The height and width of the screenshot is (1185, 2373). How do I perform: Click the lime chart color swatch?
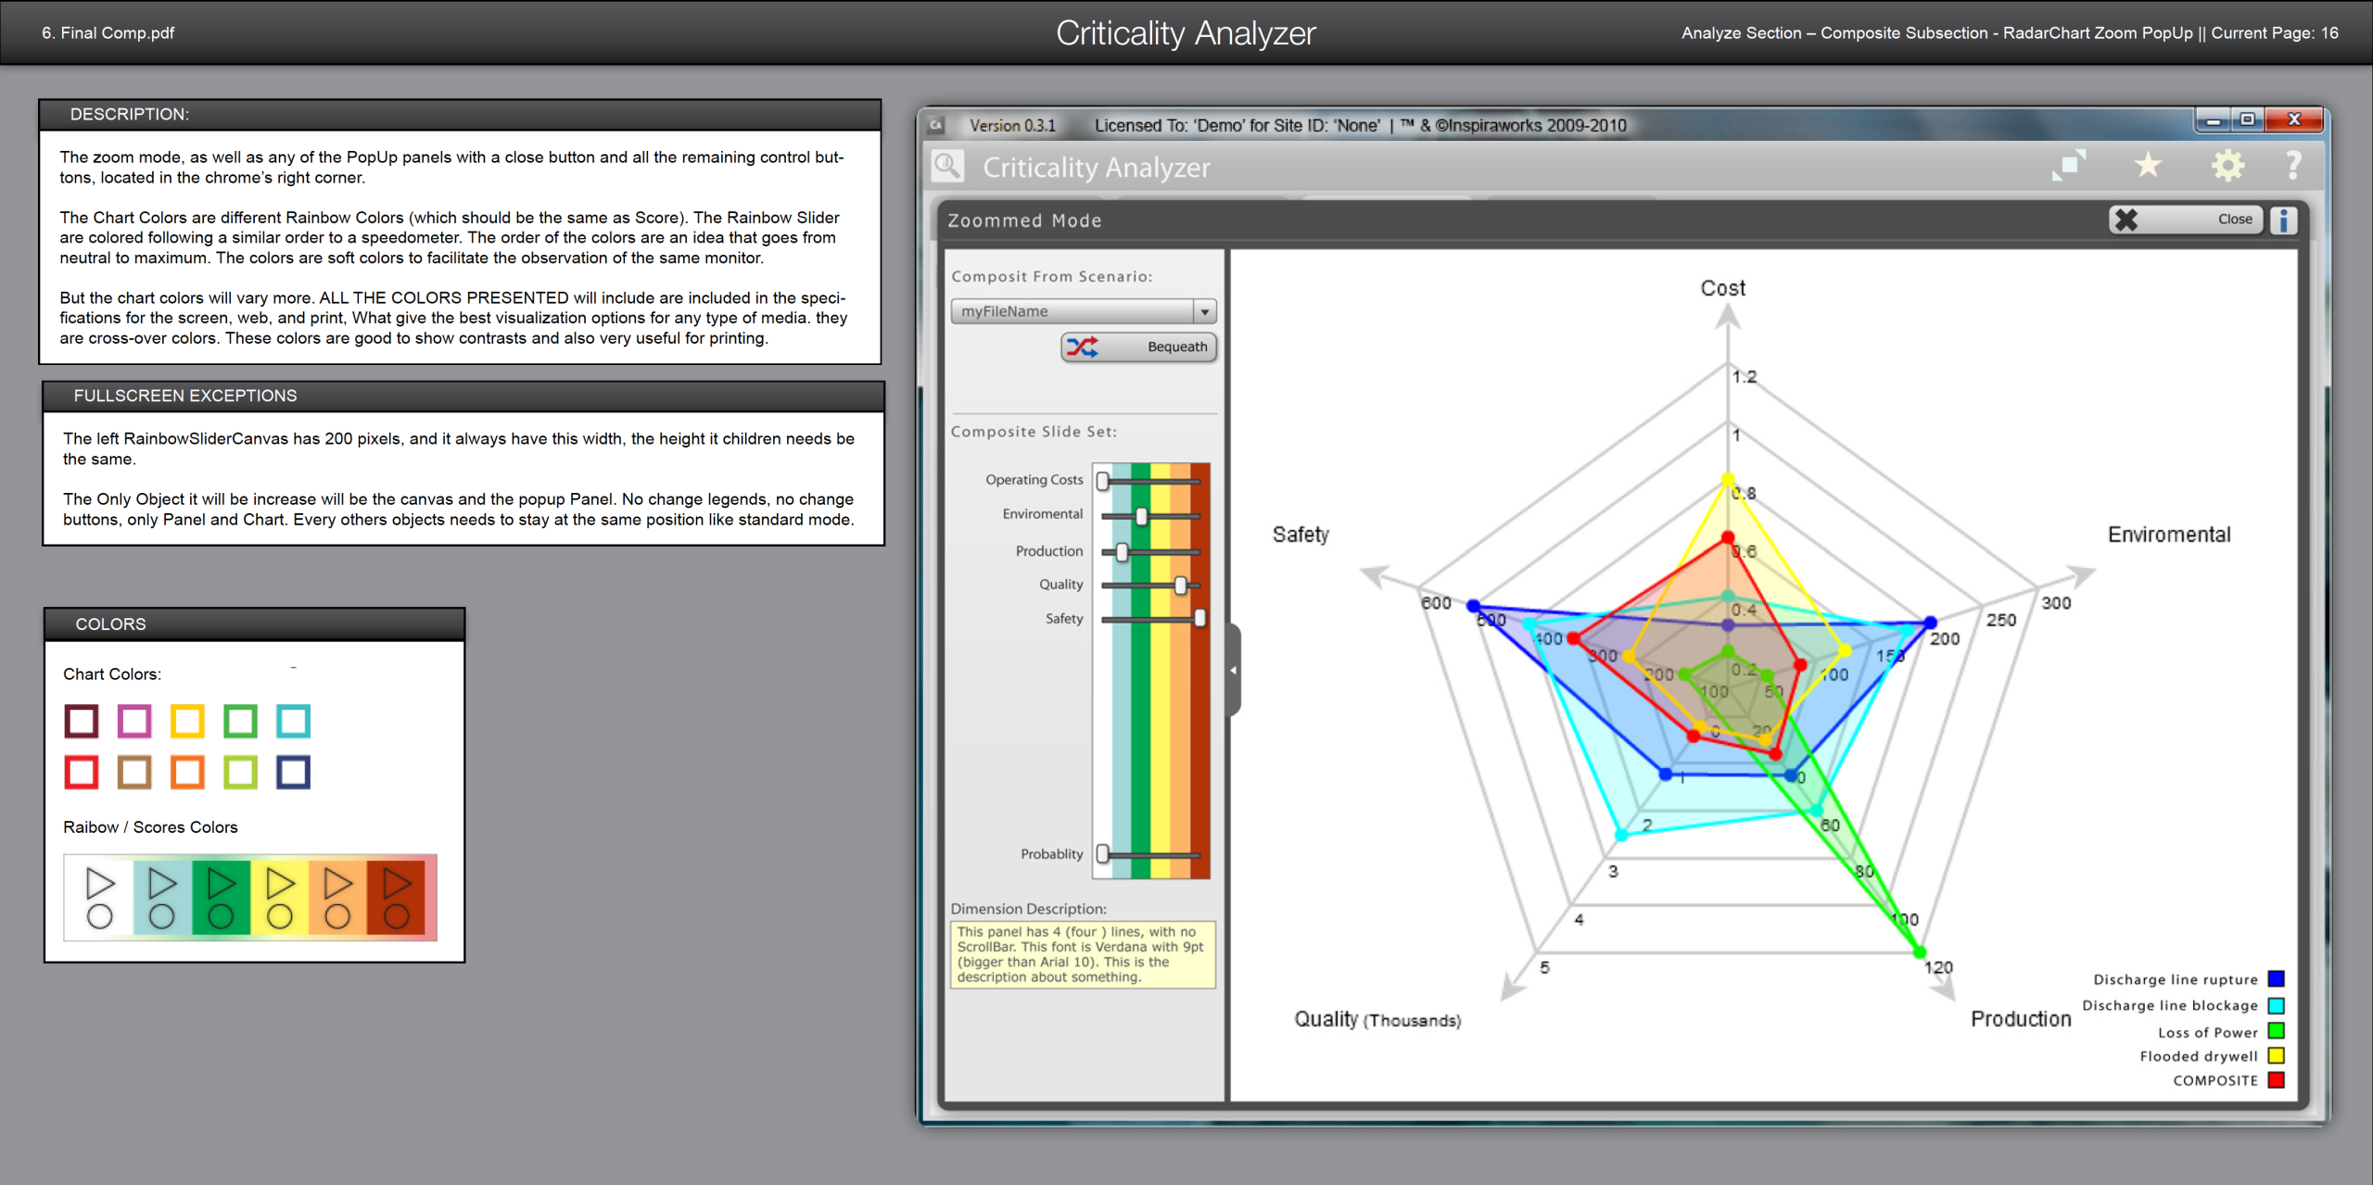tap(240, 772)
